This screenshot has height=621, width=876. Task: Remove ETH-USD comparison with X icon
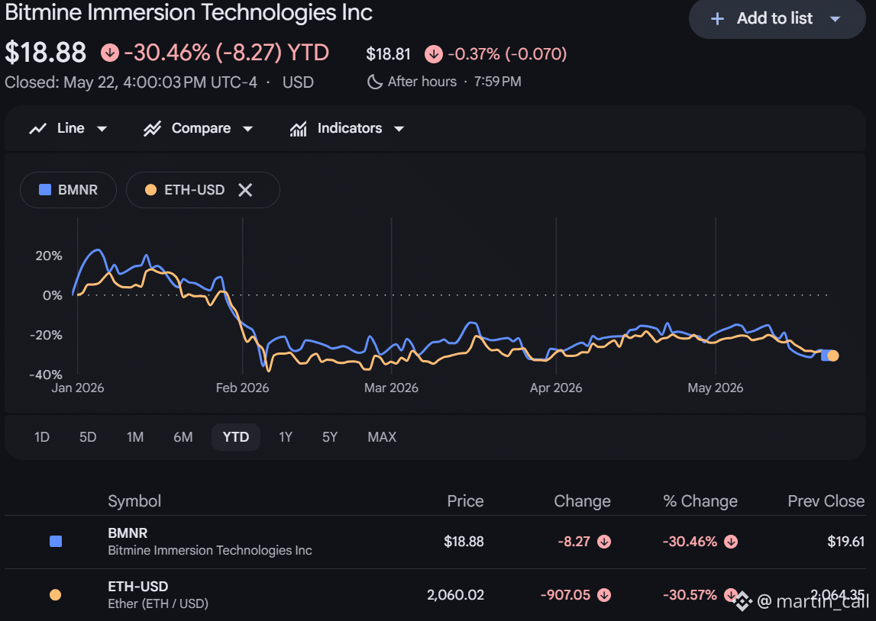click(x=245, y=190)
